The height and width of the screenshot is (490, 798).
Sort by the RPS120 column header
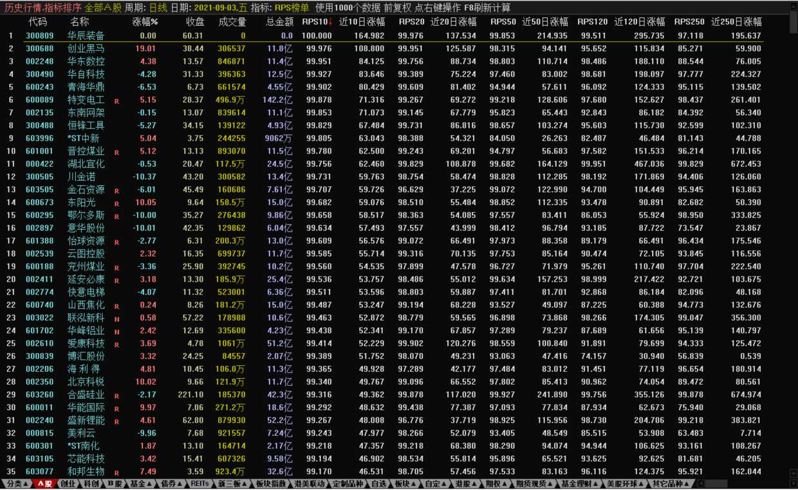(592, 22)
